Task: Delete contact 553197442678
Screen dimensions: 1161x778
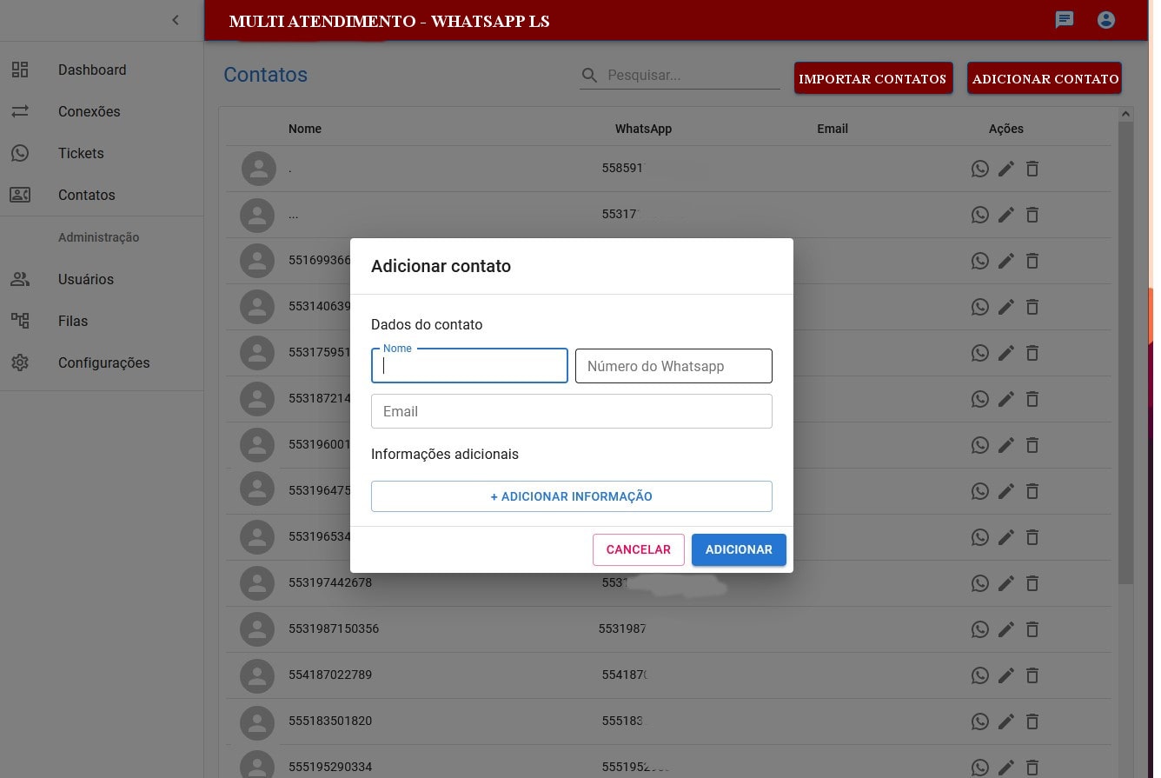Action: point(1032,583)
